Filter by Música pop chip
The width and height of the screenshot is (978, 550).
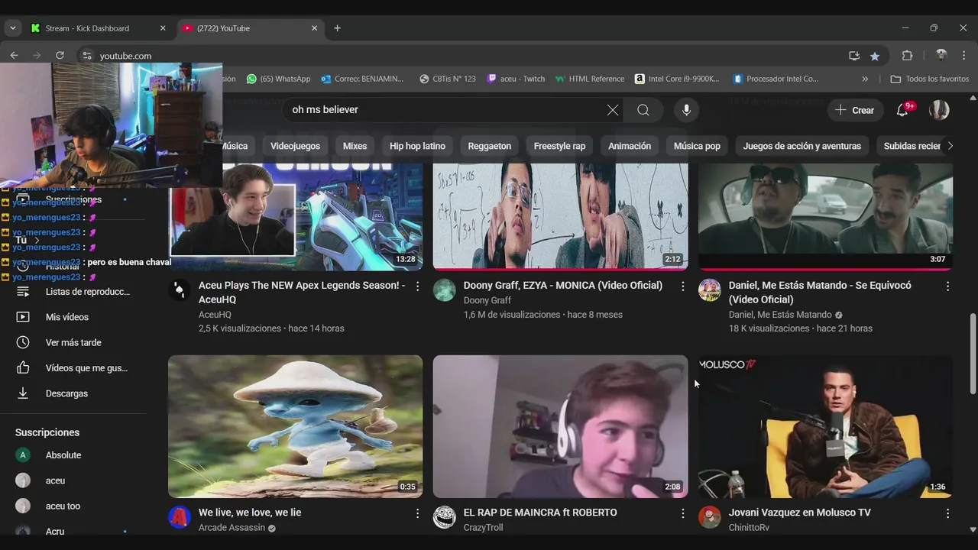(x=697, y=146)
